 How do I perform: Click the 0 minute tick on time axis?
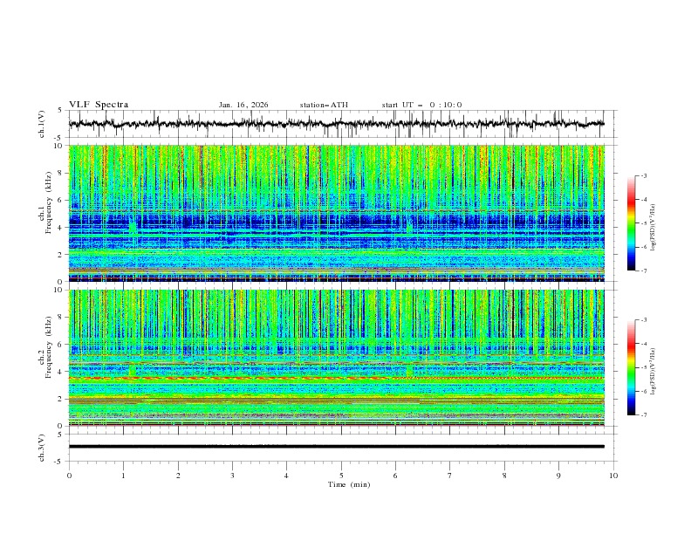[x=69, y=476]
